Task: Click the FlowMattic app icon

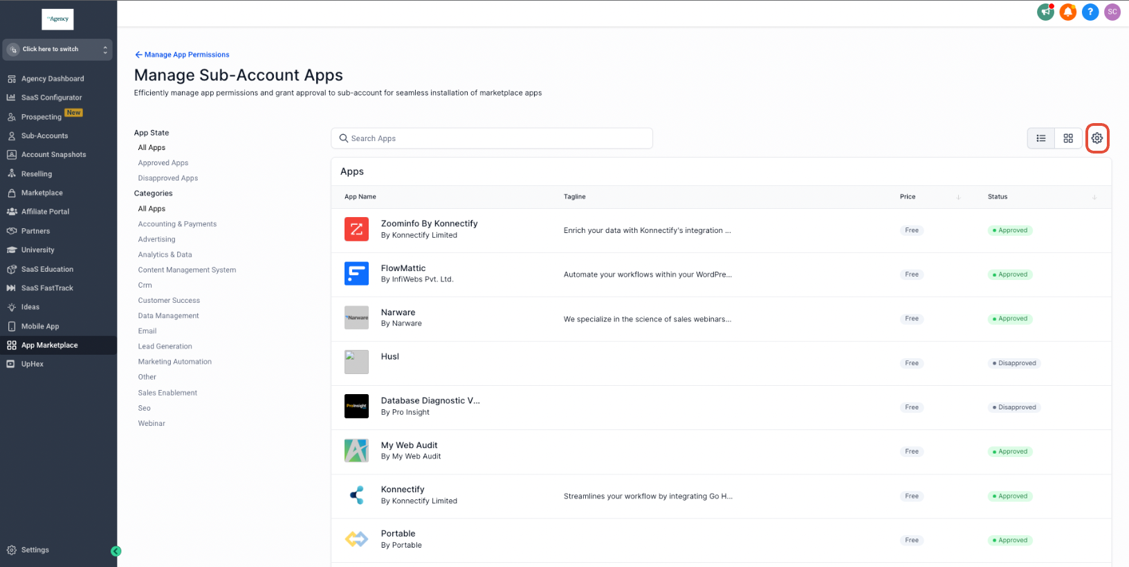Action: [x=356, y=273]
